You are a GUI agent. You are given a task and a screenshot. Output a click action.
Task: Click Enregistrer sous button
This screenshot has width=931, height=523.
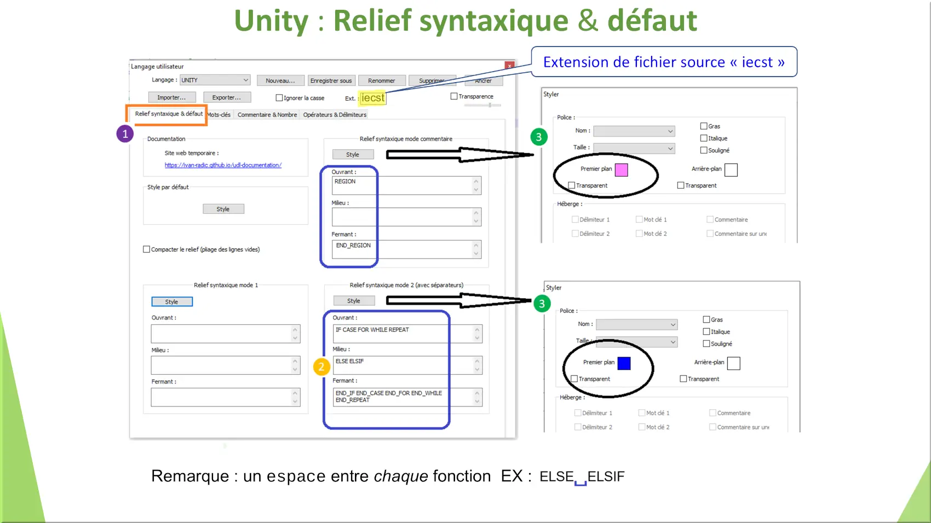(331, 80)
